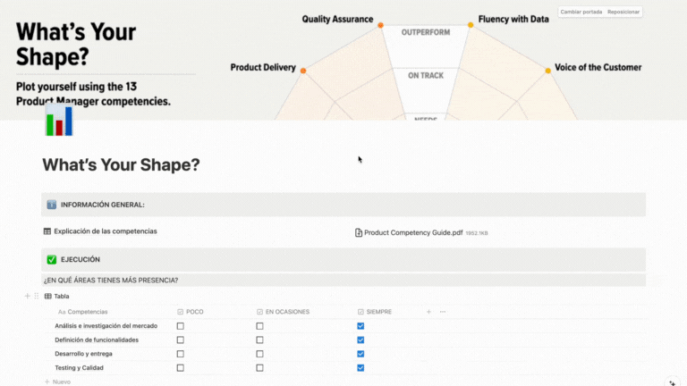This screenshot has width=687, height=386.
Task: Uncheck SIEMPRE for Análisis e investigación del mercado
Action: click(360, 326)
